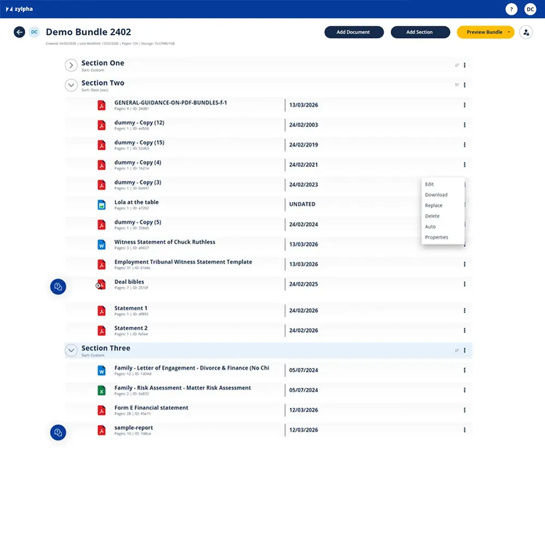Click the sort toggle icon on Section Two header
Viewport: 545px width, 545px height.
tap(457, 85)
